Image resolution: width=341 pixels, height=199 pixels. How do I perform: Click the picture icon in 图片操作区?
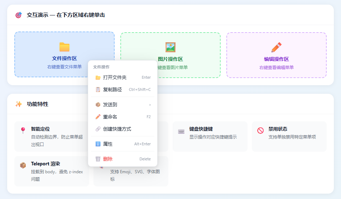[x=170, y=47]
